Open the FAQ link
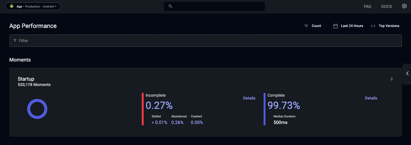The height and width of the screenshot is (145, 411). tap(367, 7)
